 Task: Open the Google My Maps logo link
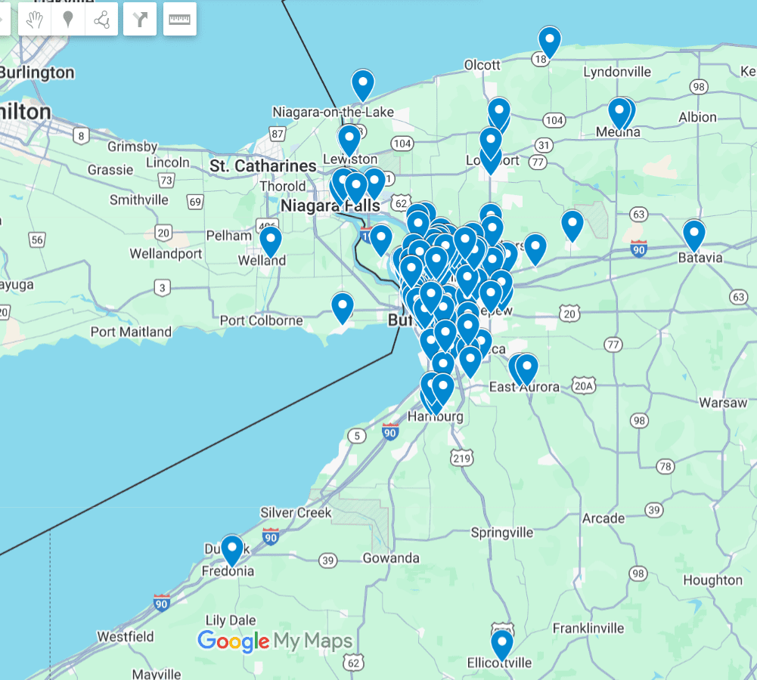pyautogui.click(x=275, y=642)
